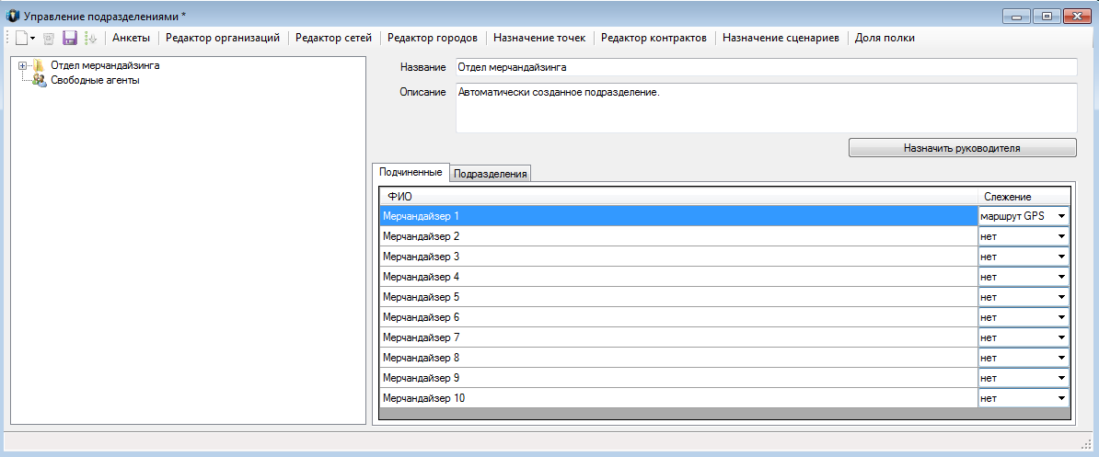
Task: Open the new item dropdown arrow
Action: pyautogui.click(x=32, y=39)
